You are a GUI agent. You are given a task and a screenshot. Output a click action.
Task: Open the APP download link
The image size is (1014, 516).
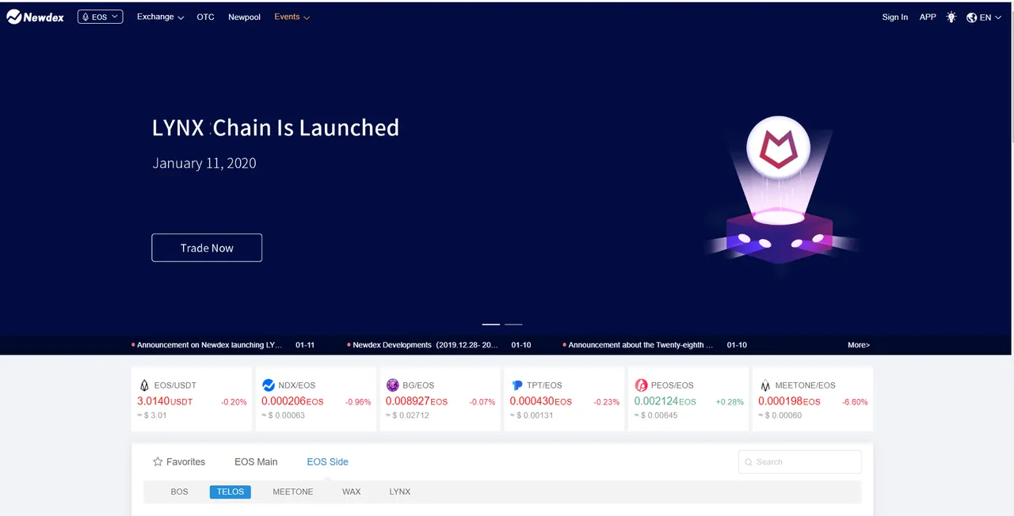(x=928, y=17)
